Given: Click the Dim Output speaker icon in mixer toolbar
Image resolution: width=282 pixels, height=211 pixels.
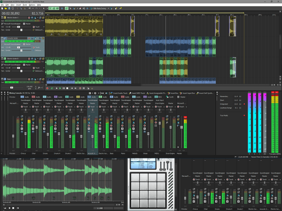Looking at the screenshot, I should pos(106,93).
